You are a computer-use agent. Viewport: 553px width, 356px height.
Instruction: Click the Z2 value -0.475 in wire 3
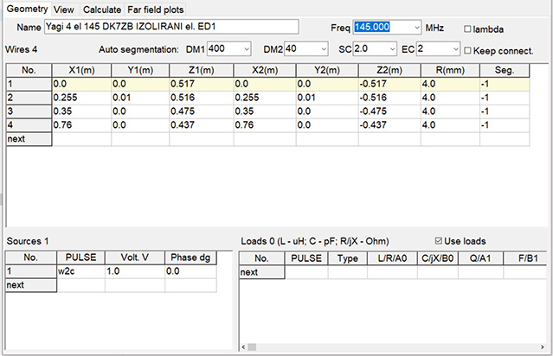(x=389, y=111)
